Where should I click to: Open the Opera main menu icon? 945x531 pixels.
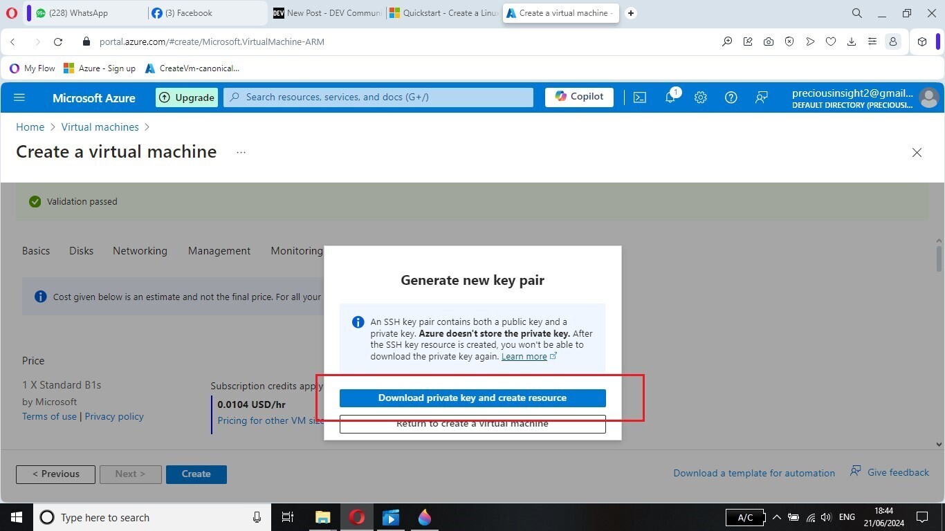click(11, 13)
